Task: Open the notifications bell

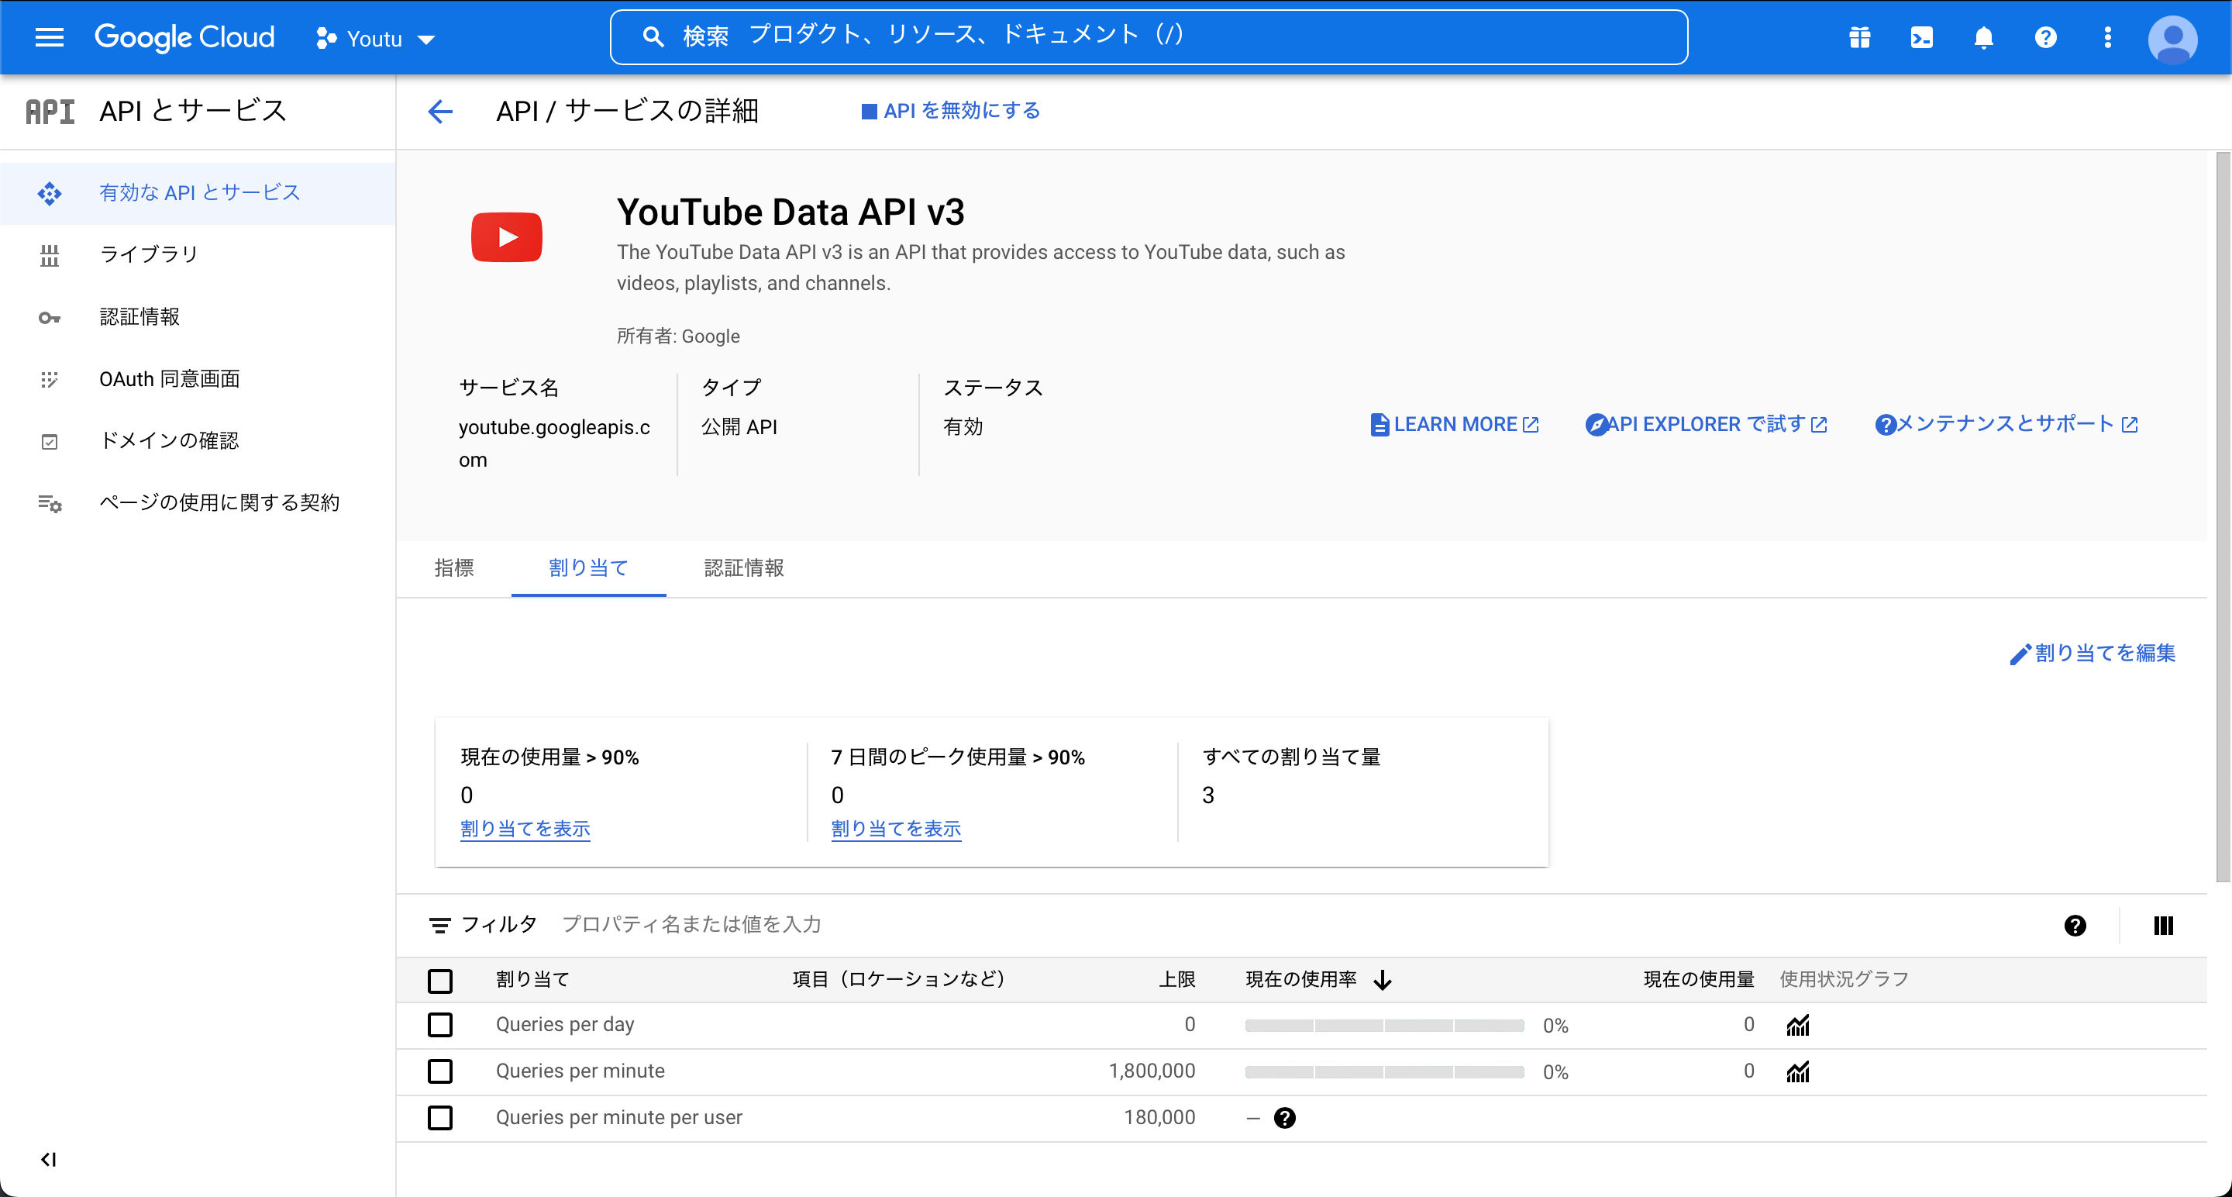Action: click(x=1983, y=37)
